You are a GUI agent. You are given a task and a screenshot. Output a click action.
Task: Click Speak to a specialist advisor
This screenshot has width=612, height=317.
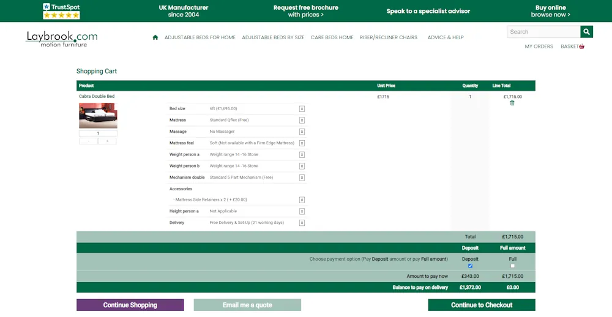tap(428, 11)
